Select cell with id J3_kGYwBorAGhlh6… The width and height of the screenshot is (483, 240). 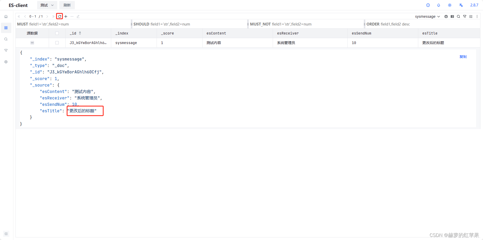(88, 43)
